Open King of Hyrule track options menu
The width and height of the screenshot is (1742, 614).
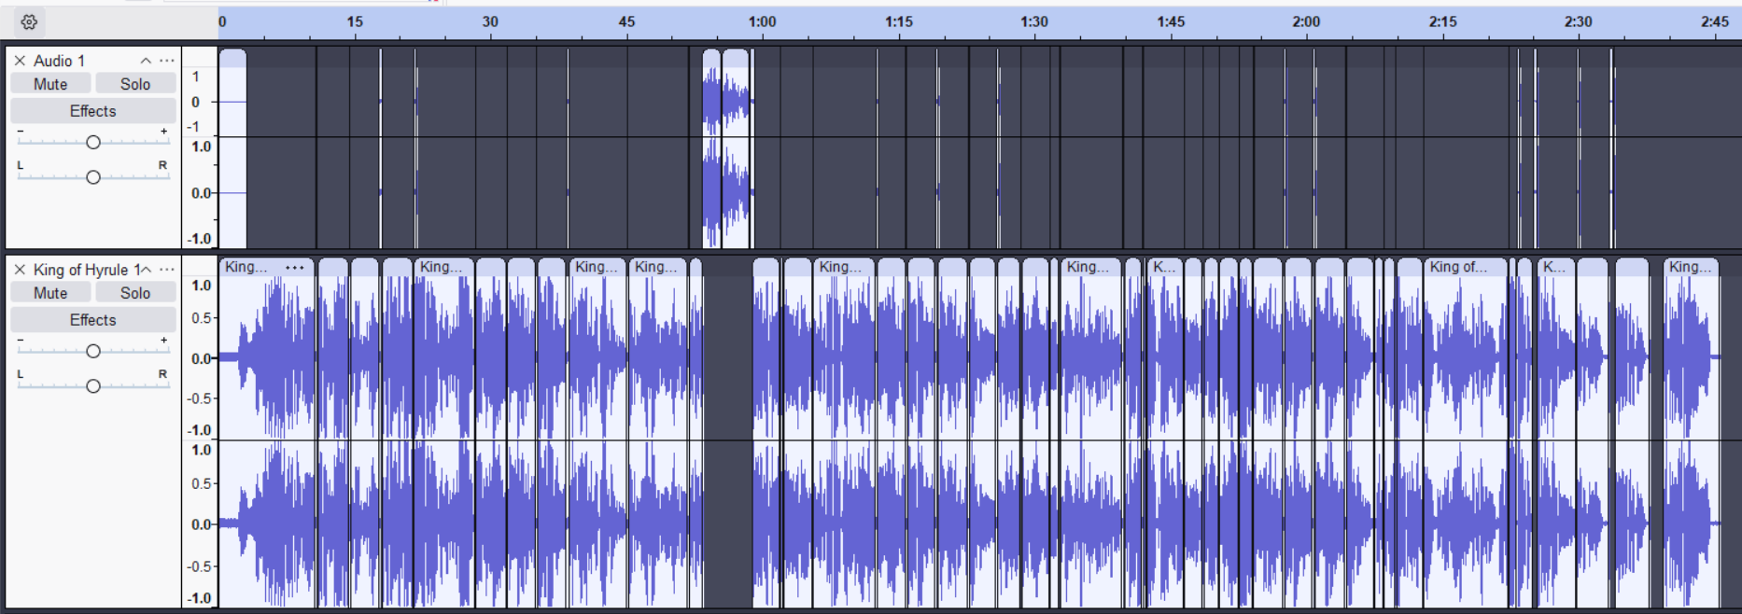(167, 270)
